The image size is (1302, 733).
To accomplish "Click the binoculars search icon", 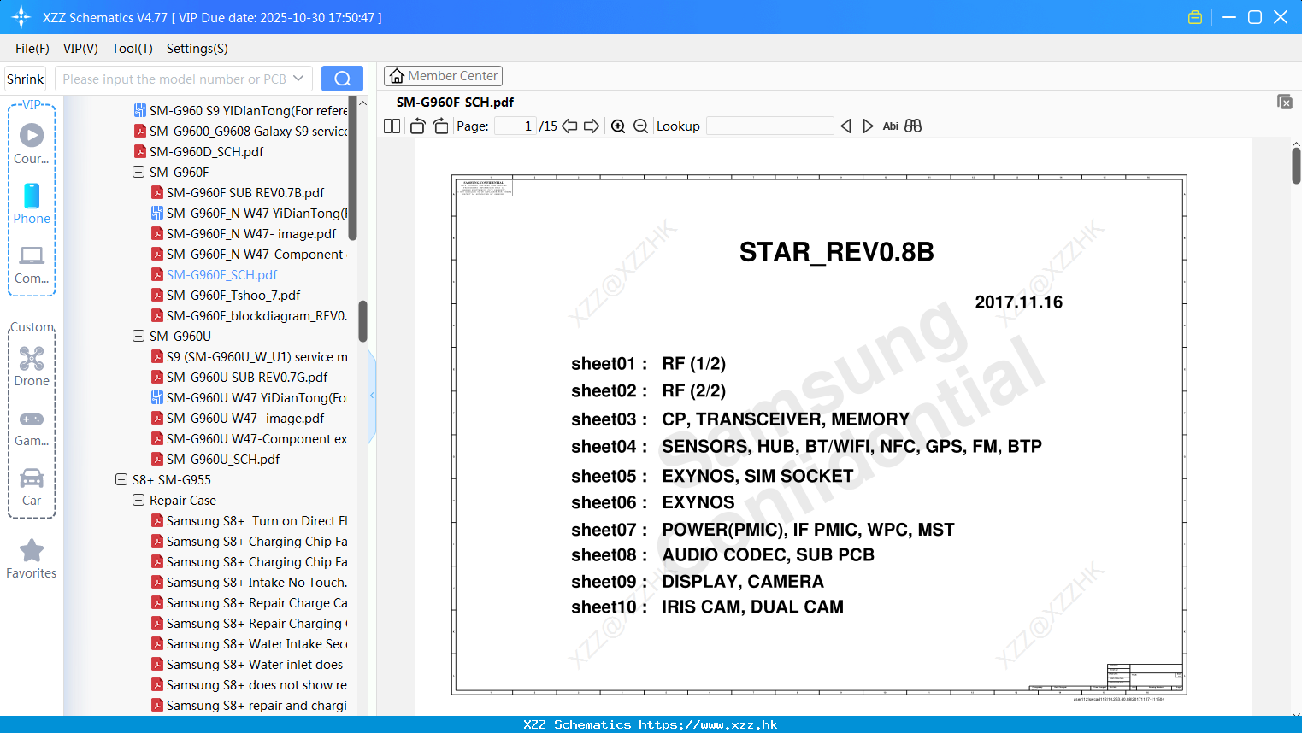I will [913, 126].
